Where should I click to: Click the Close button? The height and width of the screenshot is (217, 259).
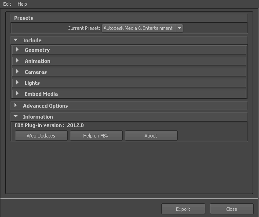[232, 209]
